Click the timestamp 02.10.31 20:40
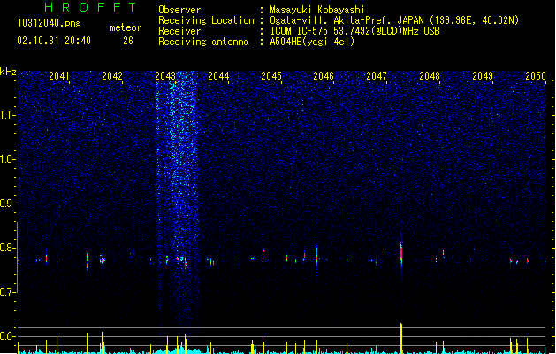The width and height of the screenshot is (556, 354). coord(54,41)
